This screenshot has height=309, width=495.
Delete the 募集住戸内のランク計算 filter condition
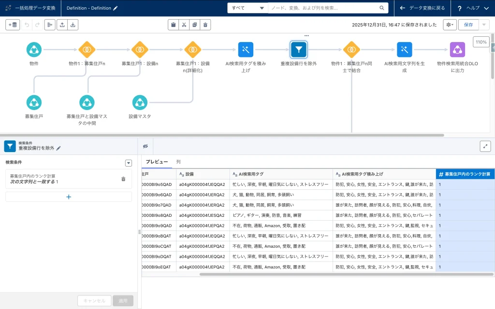(x=123, y=179)
